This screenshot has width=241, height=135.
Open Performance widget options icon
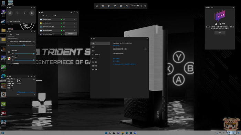[29, 76]
